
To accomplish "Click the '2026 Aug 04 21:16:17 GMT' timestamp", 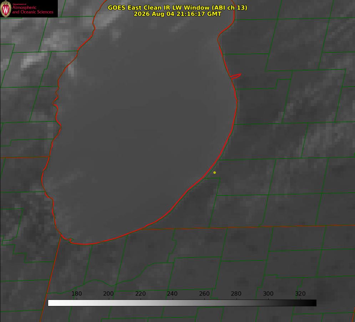I will click(178, 14).
